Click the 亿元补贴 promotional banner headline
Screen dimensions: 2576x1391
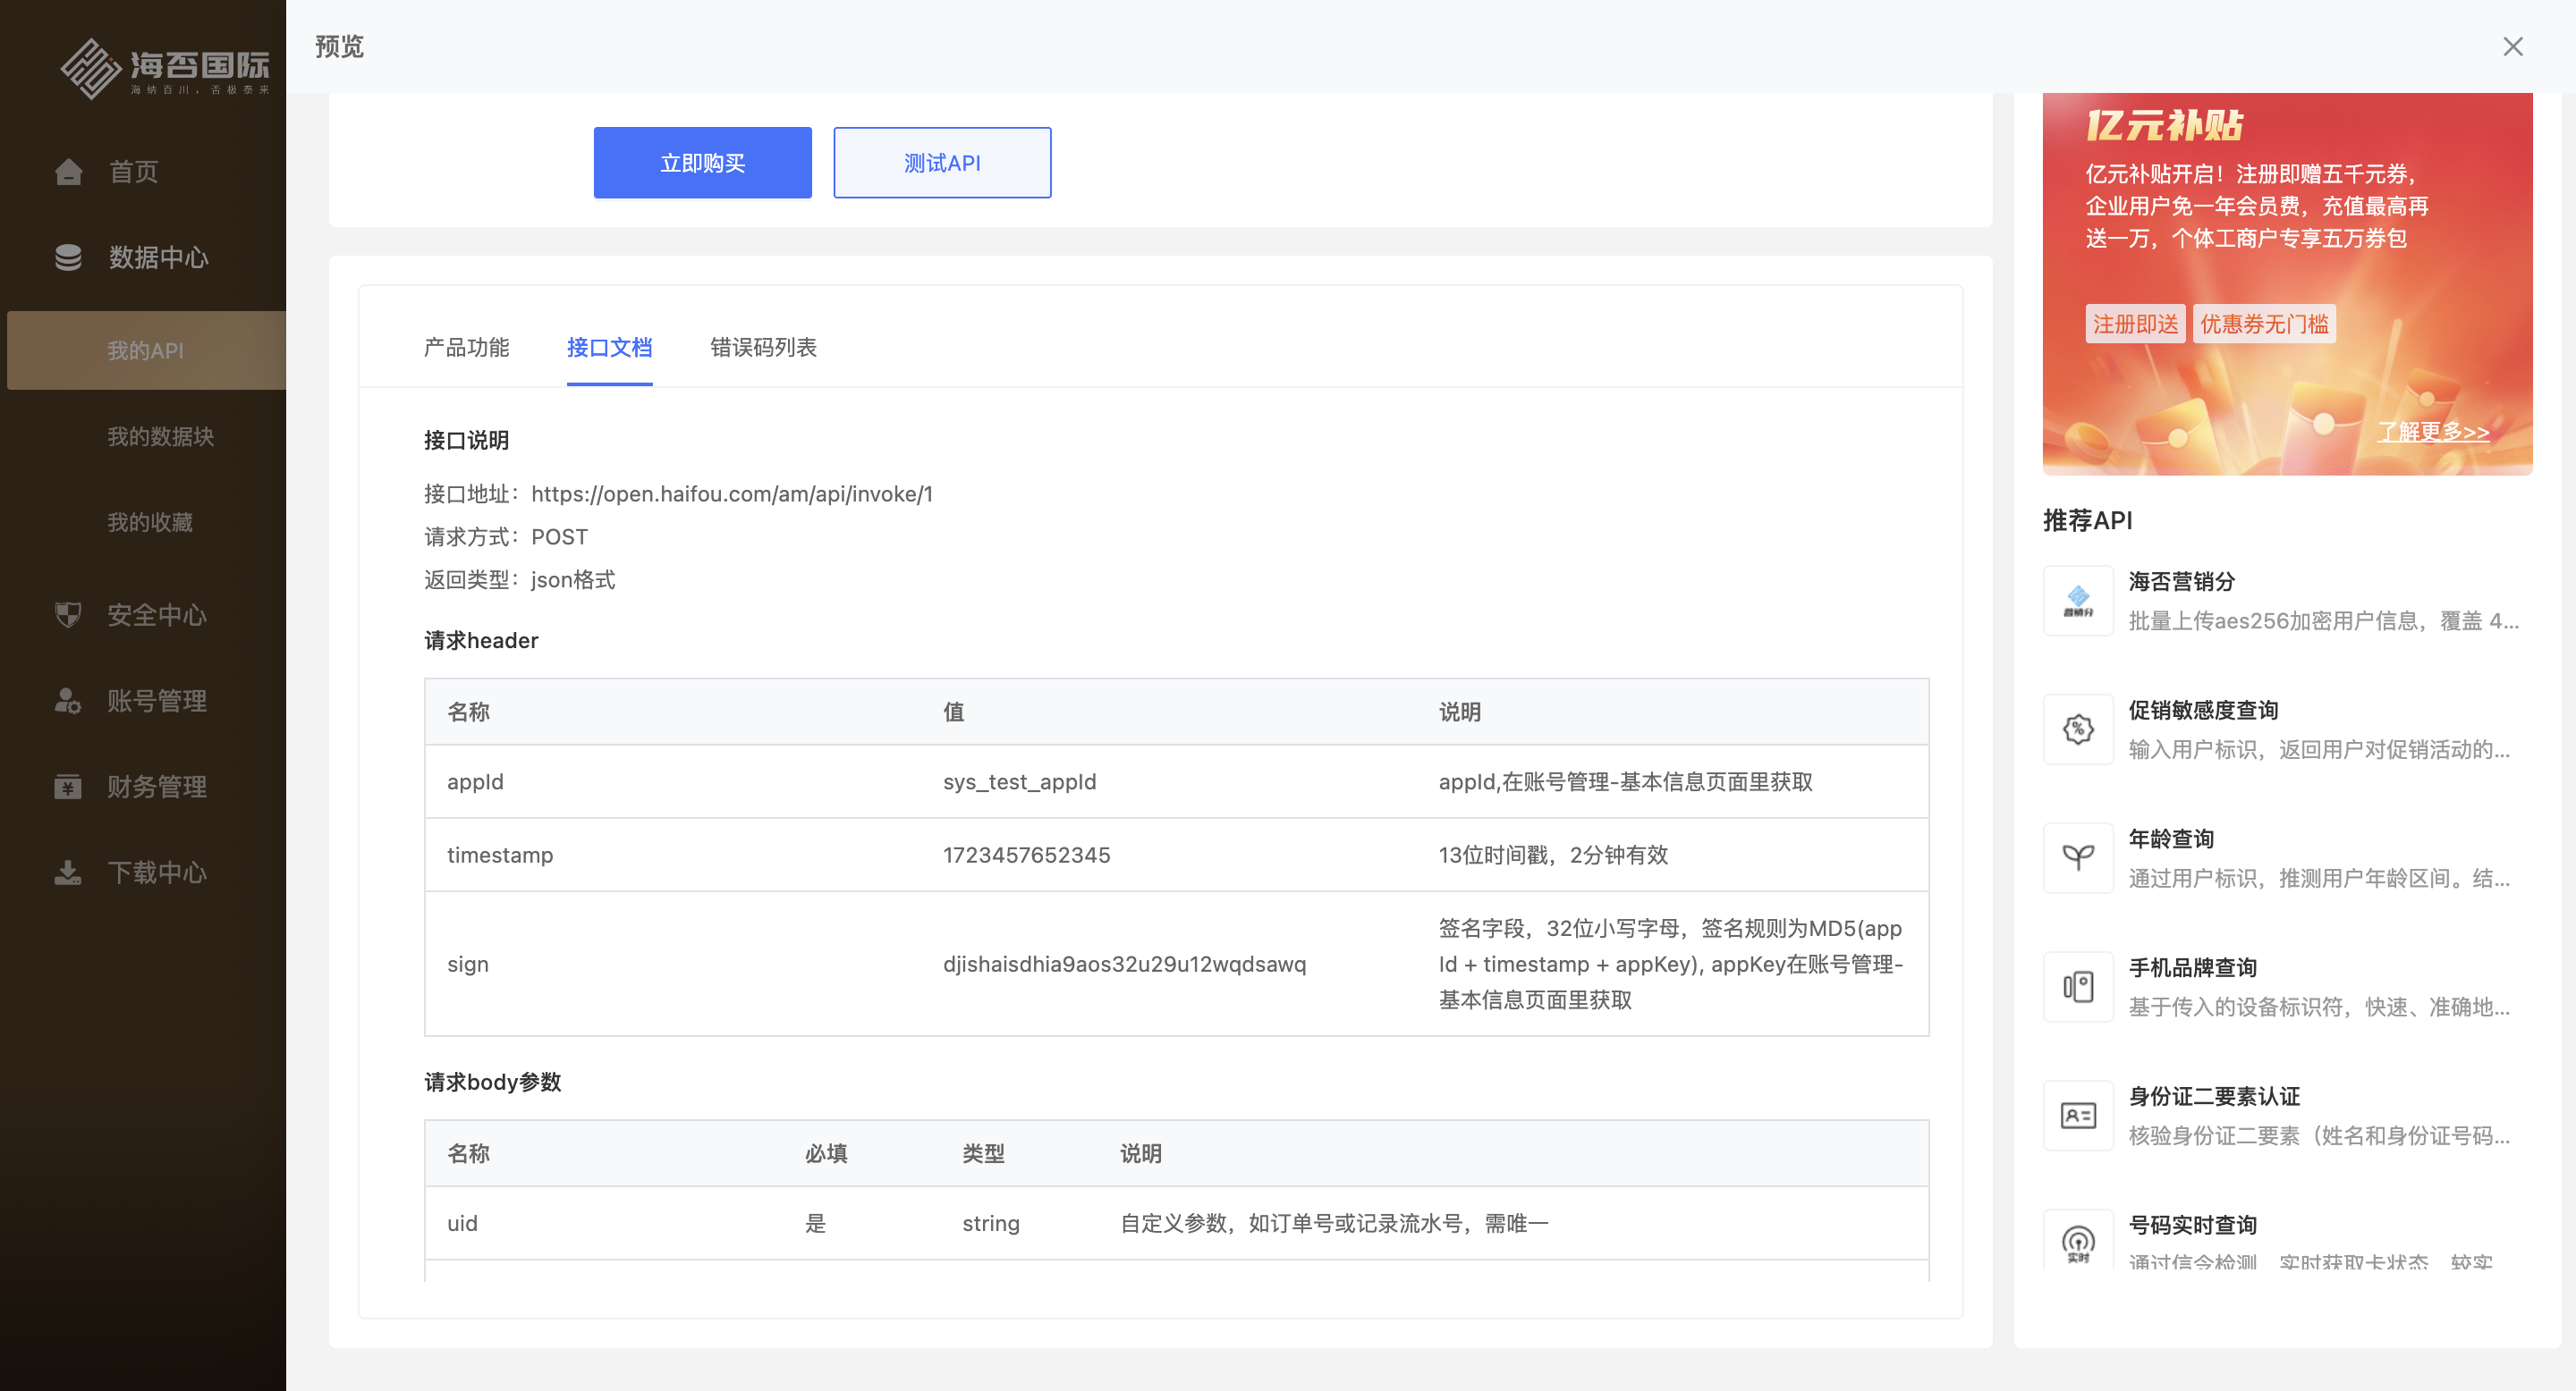coord(2164,126)
